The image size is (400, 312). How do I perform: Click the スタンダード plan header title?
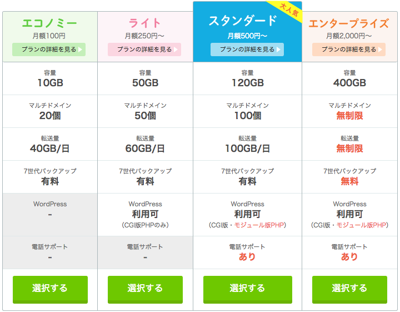coord(243,21)
